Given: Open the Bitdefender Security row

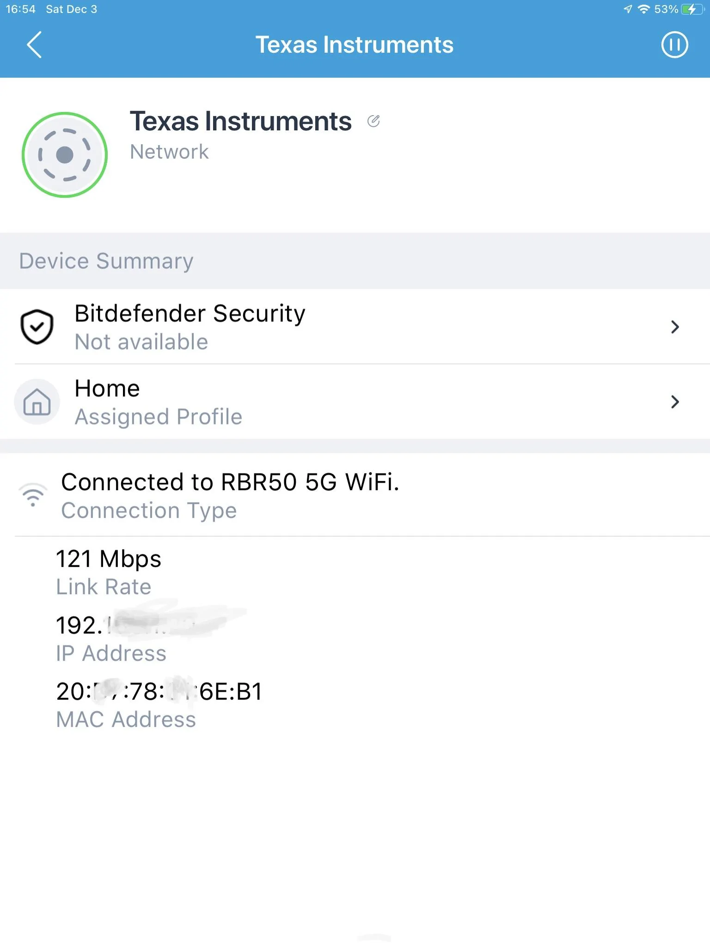Looking at the screenshot, I should point(324,327).
